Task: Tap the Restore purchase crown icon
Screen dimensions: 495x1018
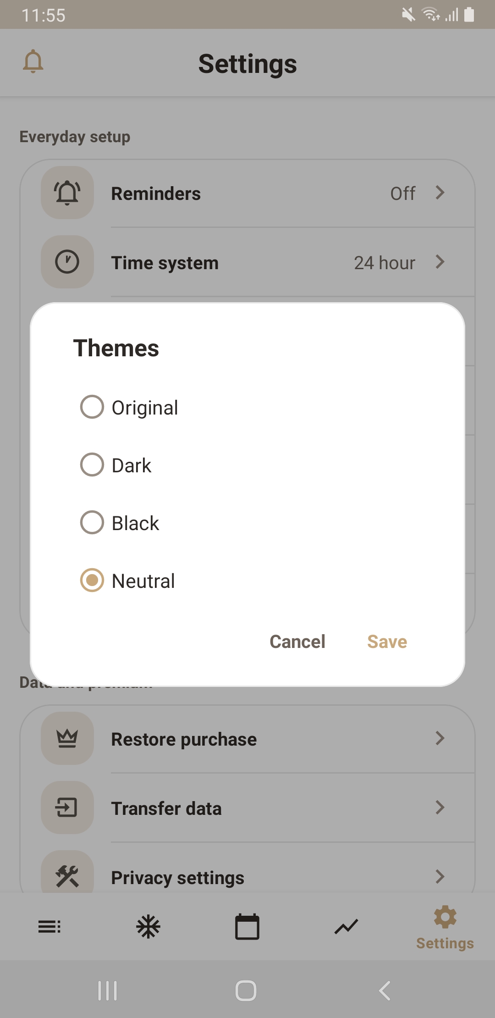Action: pyautogui.click(x=67, y=738)
